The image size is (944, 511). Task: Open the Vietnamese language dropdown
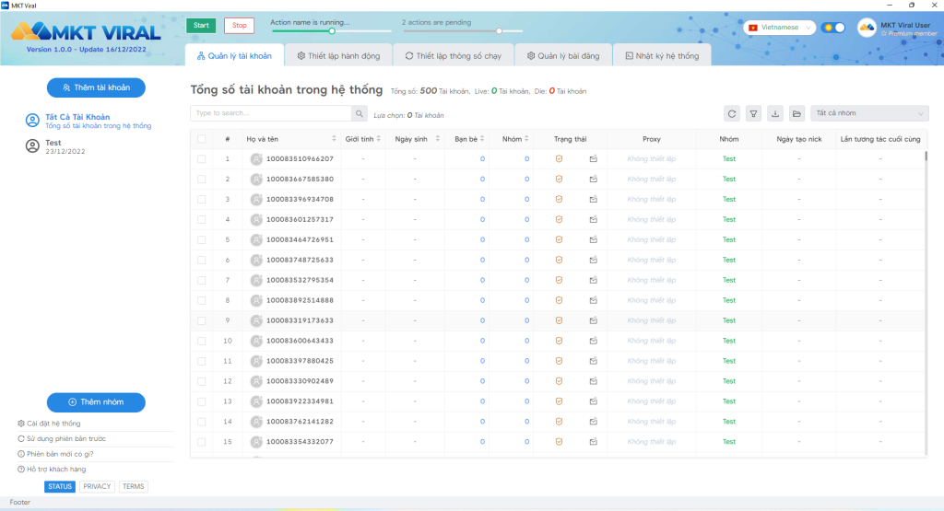780,28
